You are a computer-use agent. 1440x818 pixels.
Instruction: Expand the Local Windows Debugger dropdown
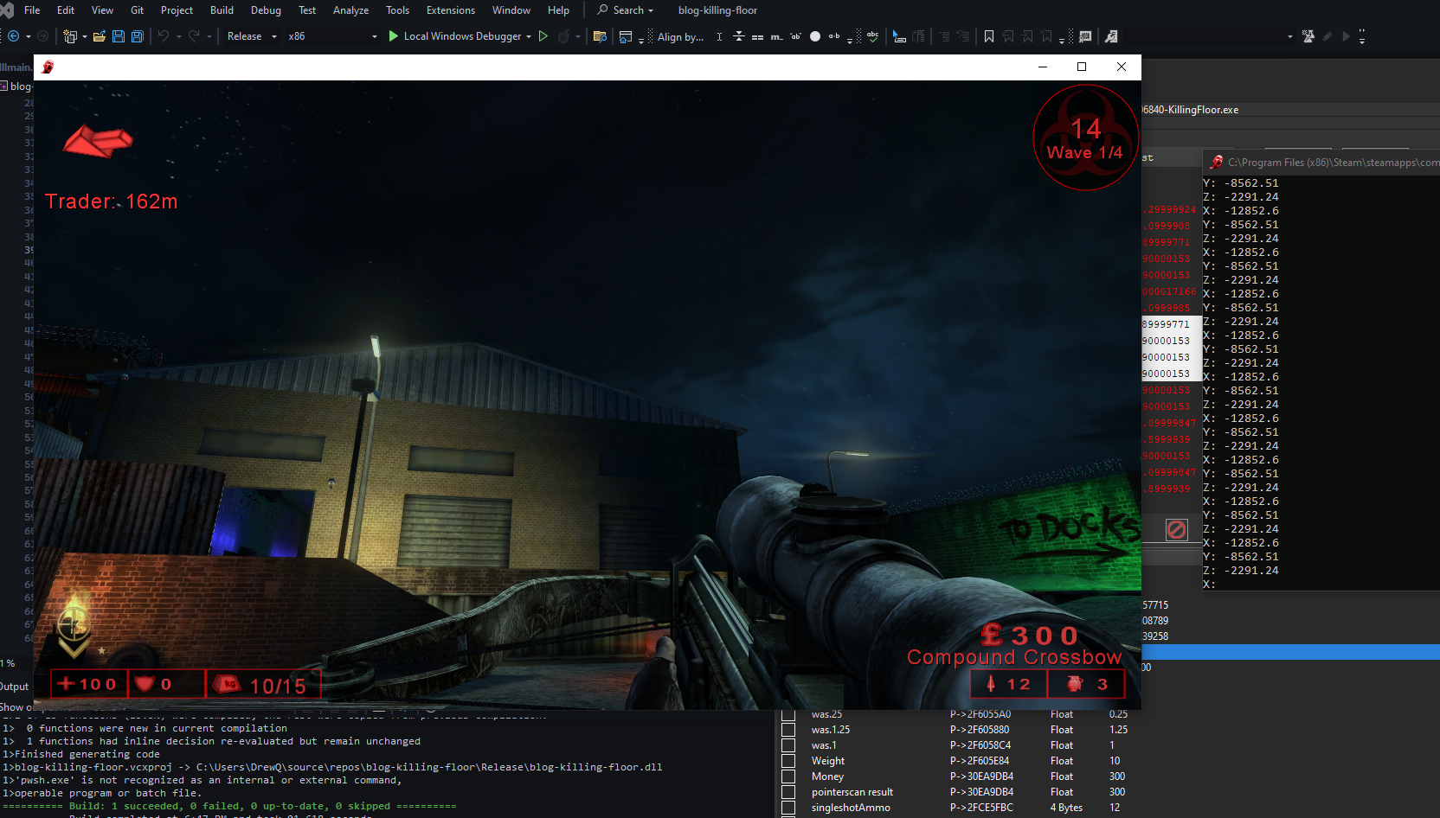tap(529, 36)
